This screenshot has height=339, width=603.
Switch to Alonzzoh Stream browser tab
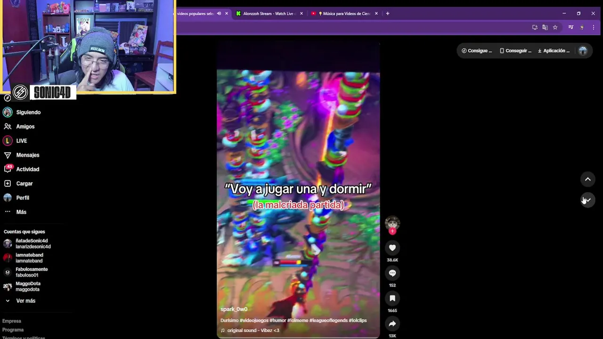(x=269, y=14)
